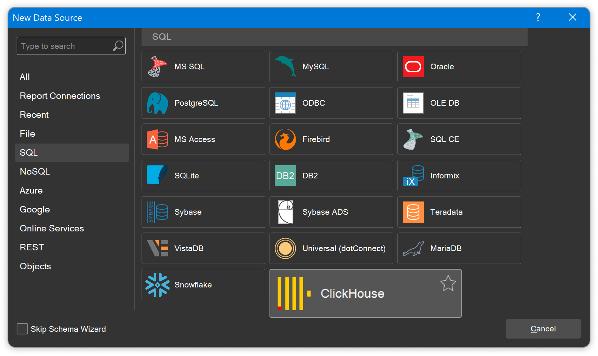Select the orange Teradata database icon

point(413,212)
